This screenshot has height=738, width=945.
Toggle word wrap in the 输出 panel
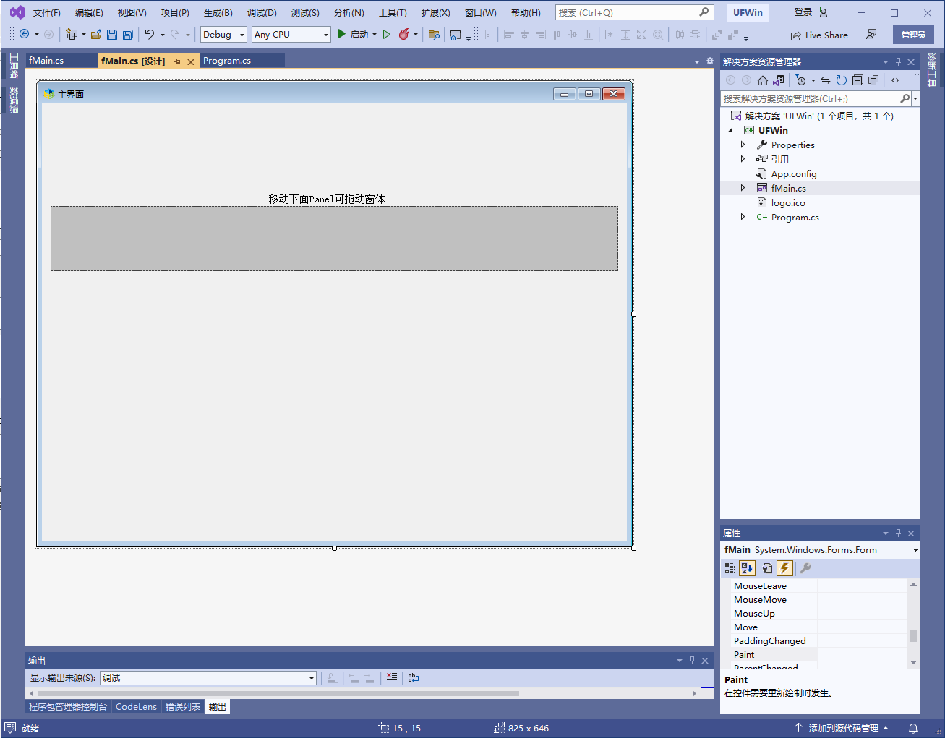(x=414, y=678)
